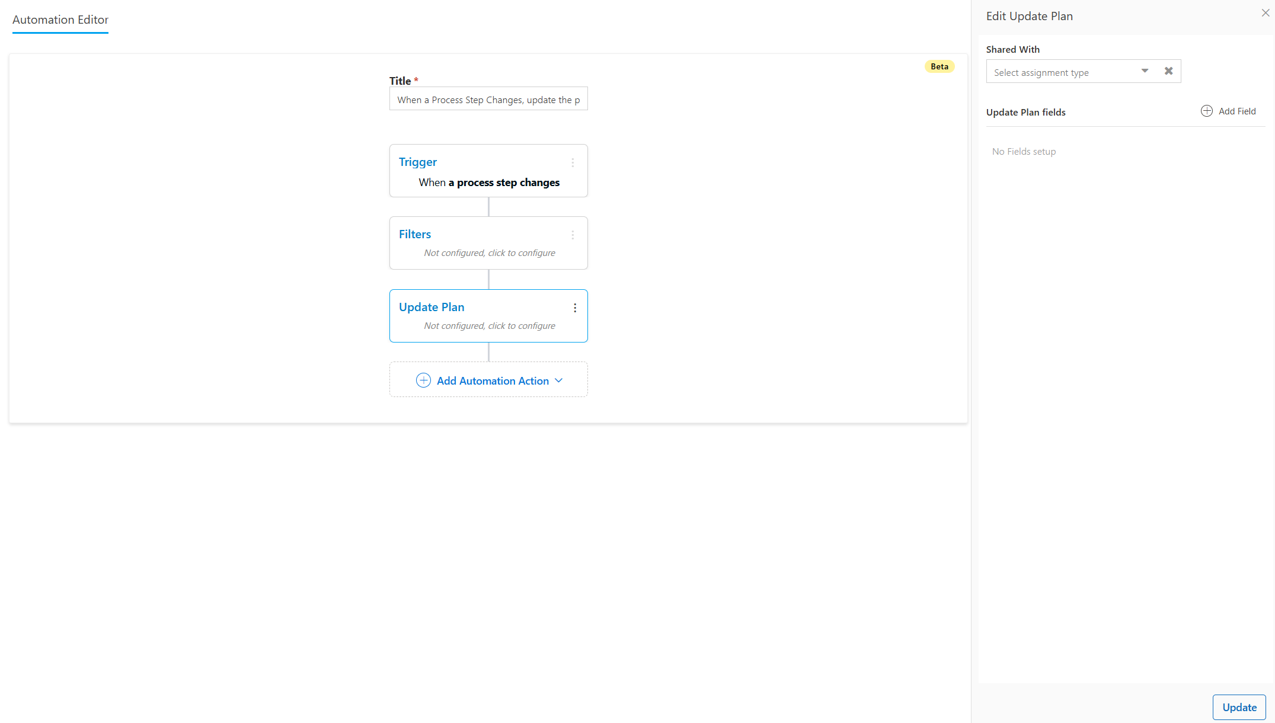Click the Select assignment type combo box

(1083, 71)
